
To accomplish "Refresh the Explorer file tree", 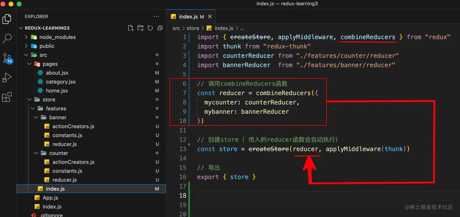I will (x=150, y=28).
